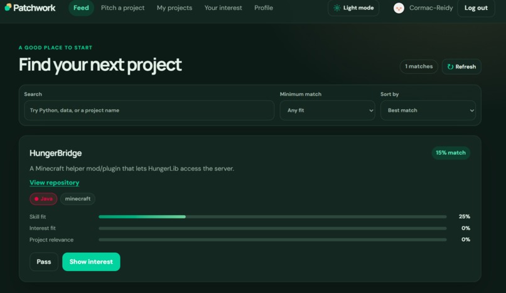Click the Skill fit 25% value
This screenshot has width=506, height=293.
[x=465, y=216]
